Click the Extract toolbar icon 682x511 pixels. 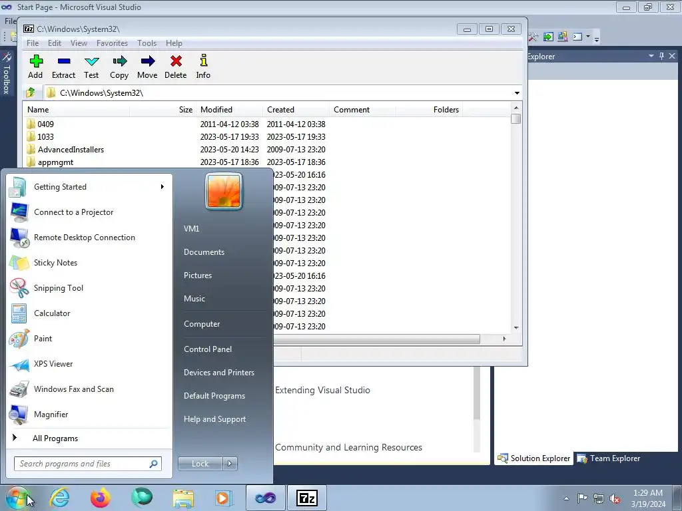tap(63, 67)
